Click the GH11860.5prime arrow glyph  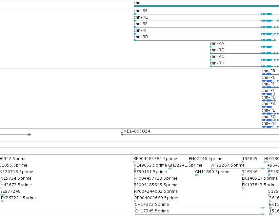tap(197, 175)
